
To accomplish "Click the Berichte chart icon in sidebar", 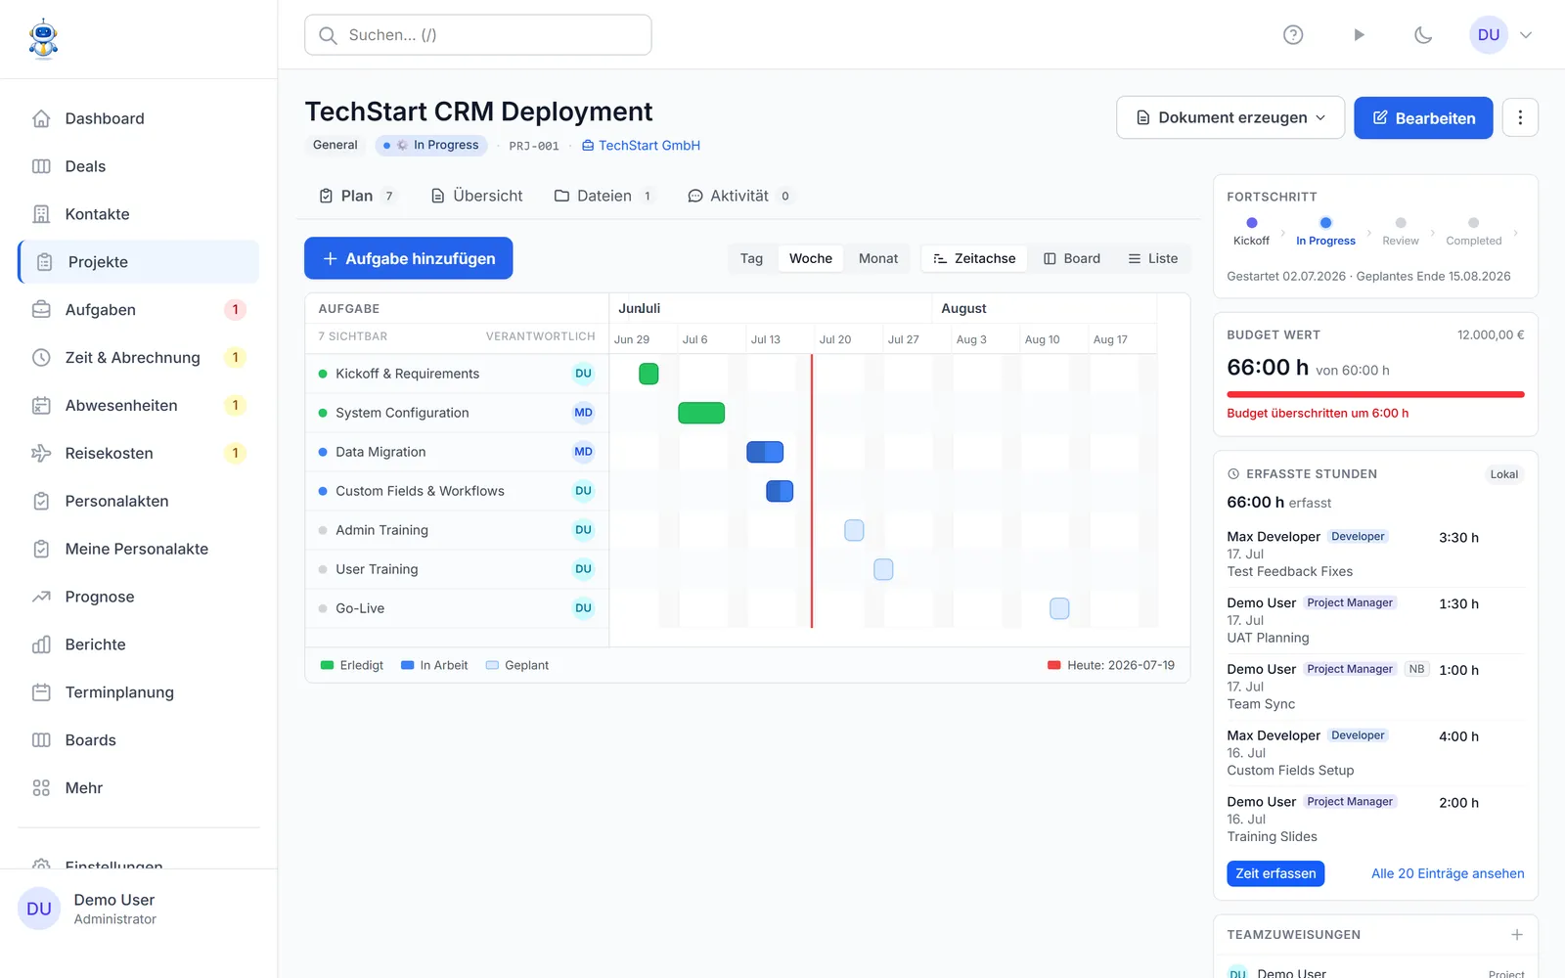I will (x=41, y=645).
